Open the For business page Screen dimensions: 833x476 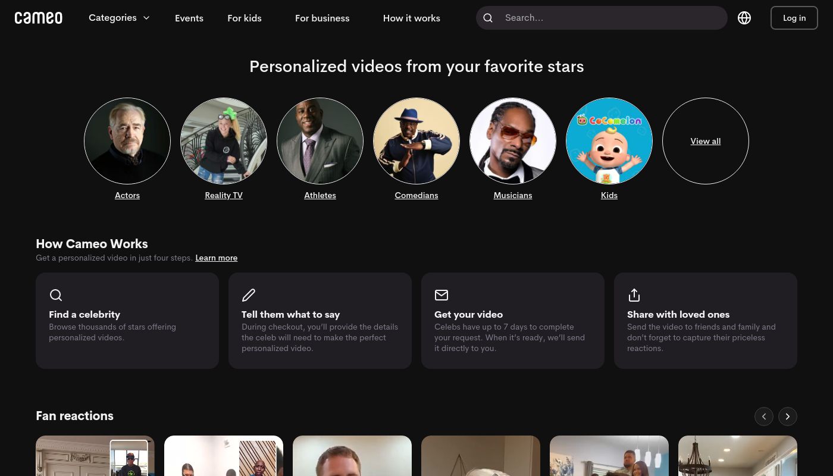(322, 18)
